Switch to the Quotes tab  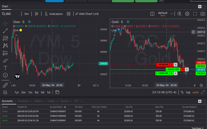65,101
